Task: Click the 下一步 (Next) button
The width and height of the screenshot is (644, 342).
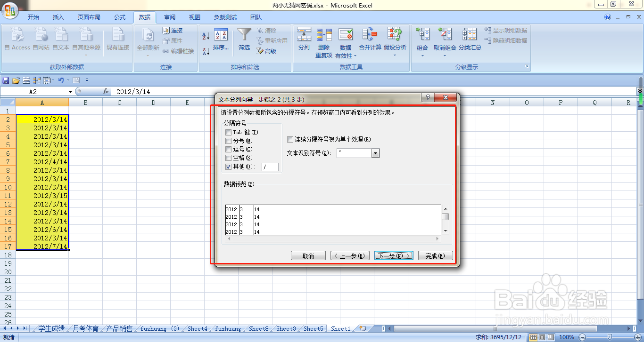Action: pos(394,255)
